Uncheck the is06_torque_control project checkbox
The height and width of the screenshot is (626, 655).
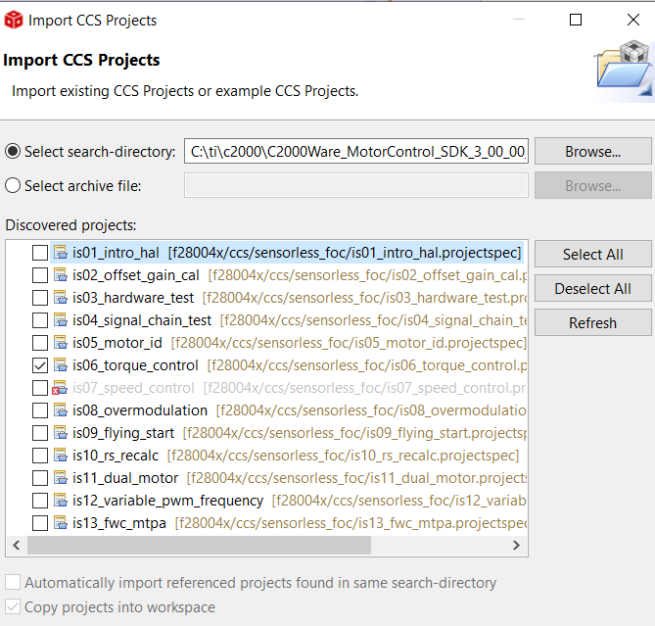click(39, 365)
